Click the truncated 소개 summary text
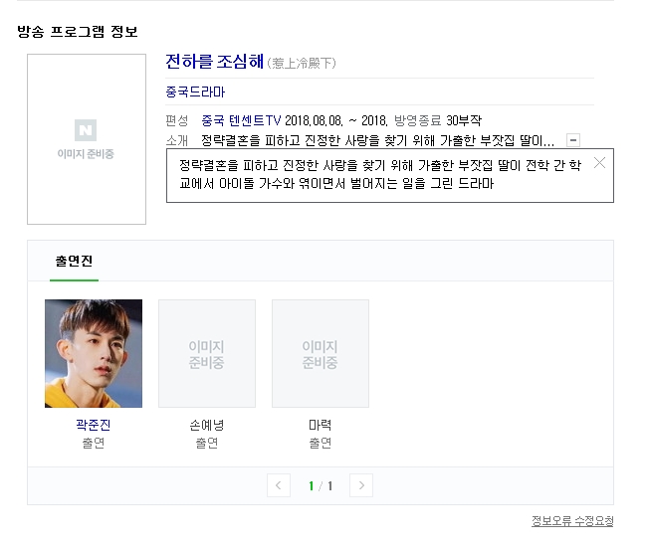The height and width of the screenshot is (552, 646). 378,141
